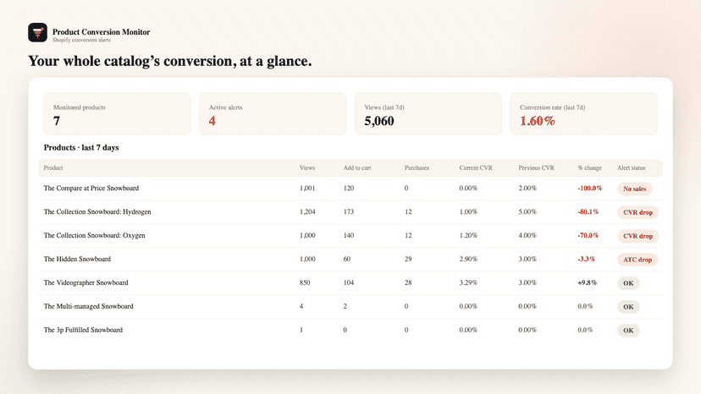Open the Views (last 7d) summary card

pyautogui.click(x=428, y=114)
